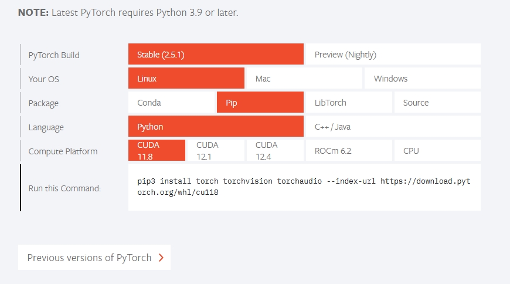Viewport: 510px width, 284px height.
Task: Choose CUDA 12.1 compute platform
Action: pyautogui.click(x=215, y=150)
